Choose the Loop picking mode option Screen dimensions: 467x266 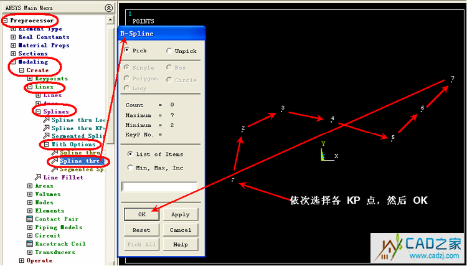[x=126, y=88]
